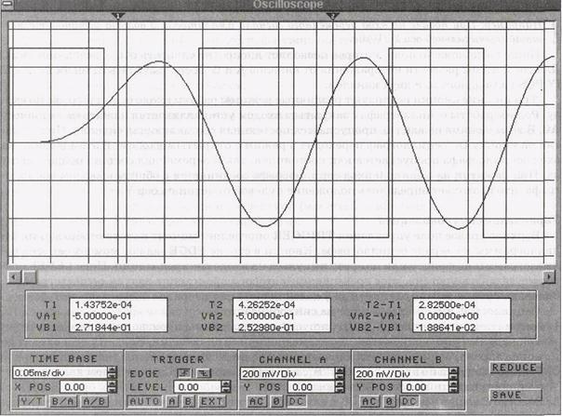The image size is (562, 416).
Task: Set trigger source to EXT
Action: (x=212, y=401)
